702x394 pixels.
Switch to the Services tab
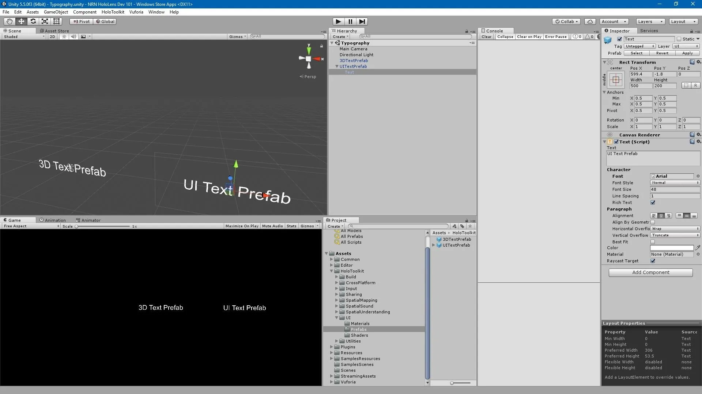[649, 31]
